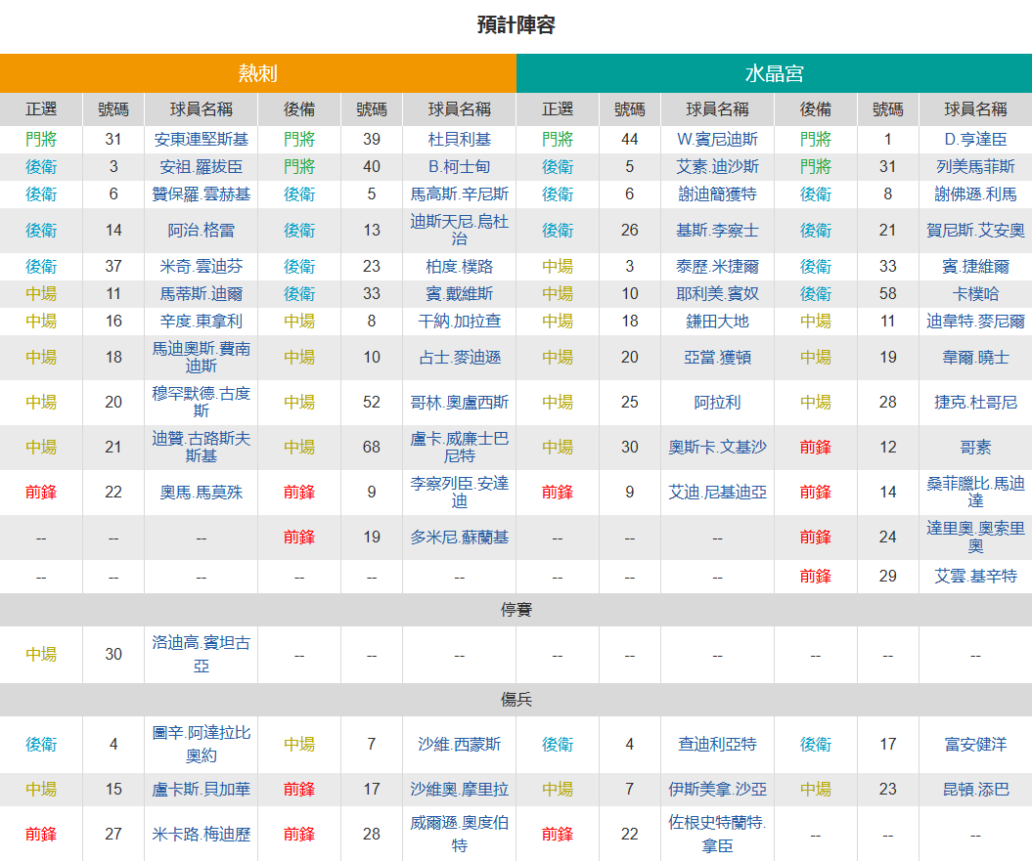View player 鎌田大地
This screenshot has width=1032, height=861.
(x=717, y=321)
